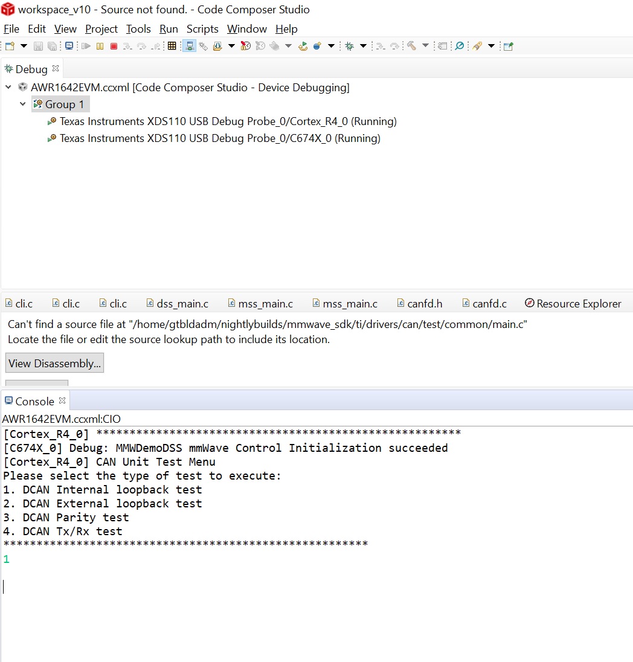
Task: Open the New wizard dropdown arrow
Action: pyautogui.click(x=24, y=46)
